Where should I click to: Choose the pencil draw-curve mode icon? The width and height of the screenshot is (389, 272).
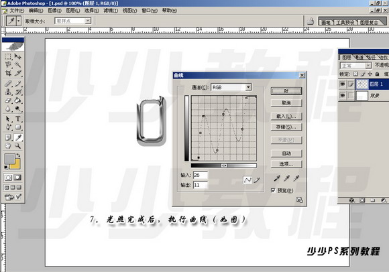point(257,180)
